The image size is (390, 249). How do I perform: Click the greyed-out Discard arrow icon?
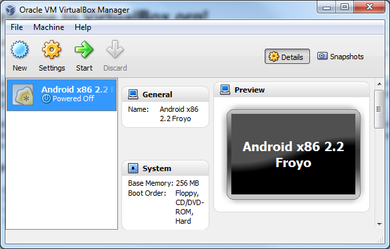coord(115,49)
